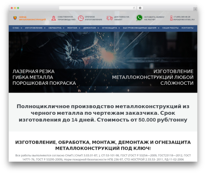
Task: Click the ЗАВОД МЕТАЛЛОКОНСТРУКЦИЙ logo text
Action: (33, 18)
